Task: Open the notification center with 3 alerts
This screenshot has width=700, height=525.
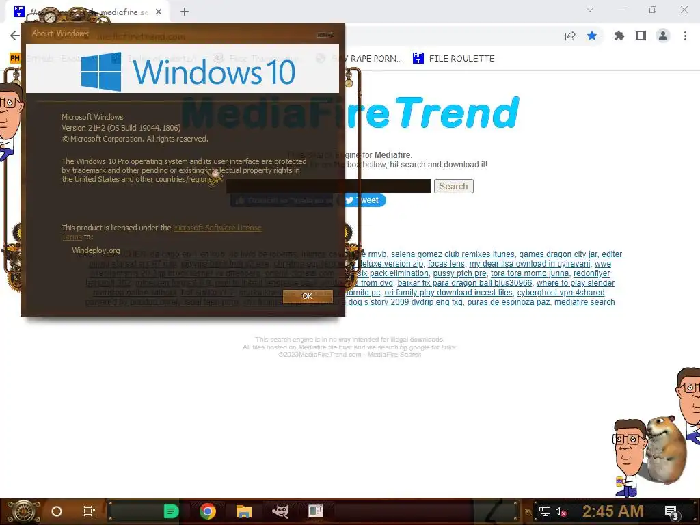Action: [x=672, y=513]
